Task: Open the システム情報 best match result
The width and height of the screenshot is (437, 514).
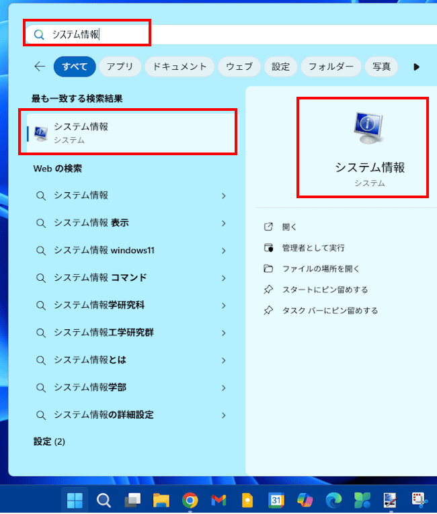Action: tap(132, 133)
